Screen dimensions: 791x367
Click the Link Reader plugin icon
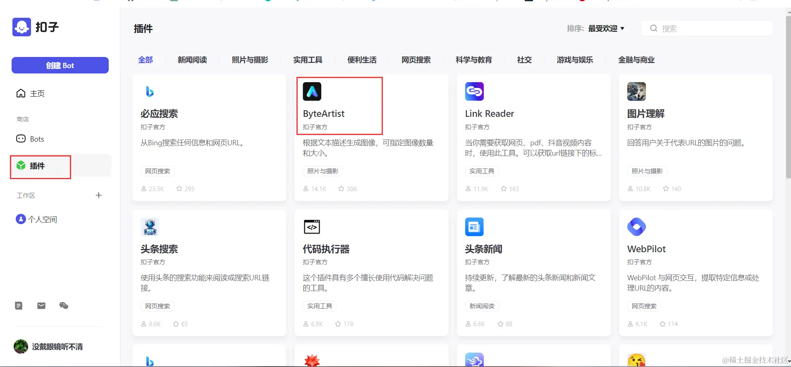[x=474, y=92]
